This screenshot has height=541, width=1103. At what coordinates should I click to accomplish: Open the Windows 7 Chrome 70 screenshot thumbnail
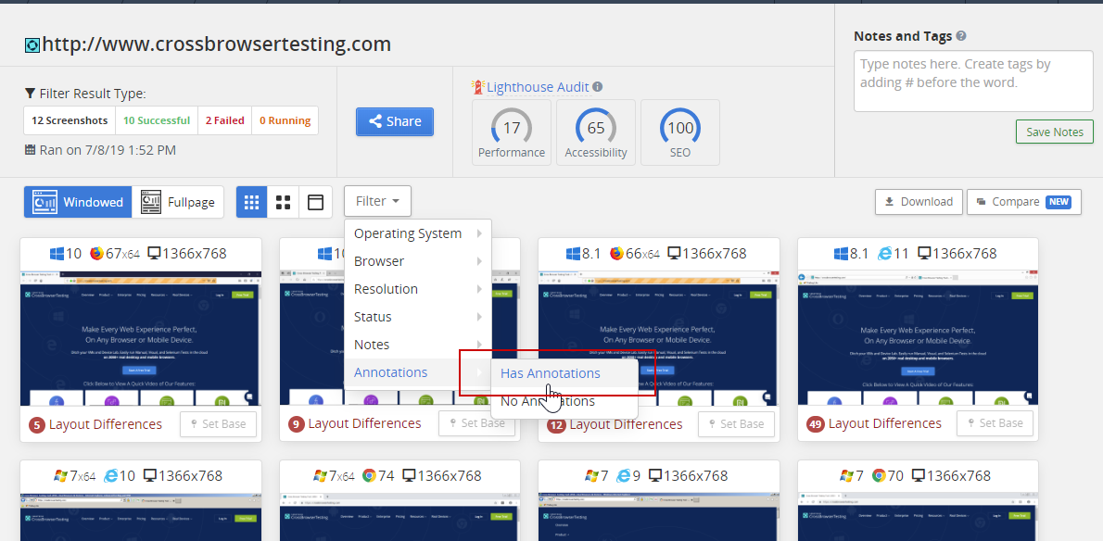tap(918, 516)
